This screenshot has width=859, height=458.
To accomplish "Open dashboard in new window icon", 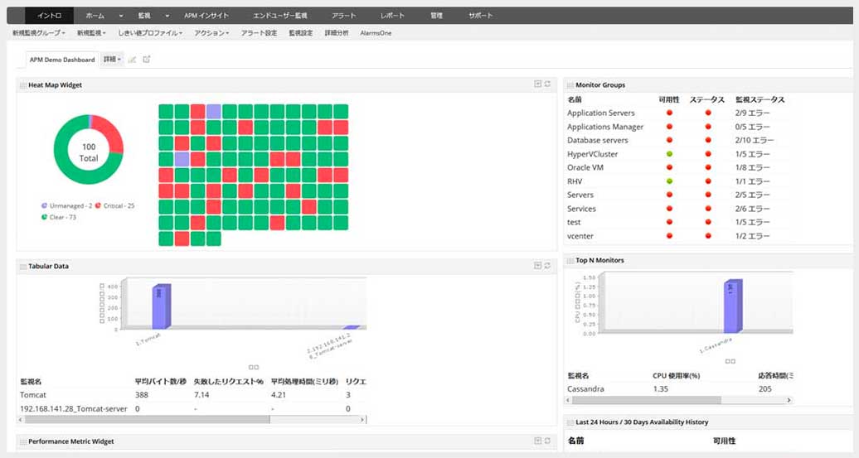I will point(146,59).
